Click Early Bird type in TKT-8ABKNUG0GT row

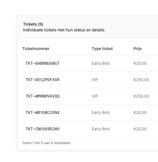100,63
